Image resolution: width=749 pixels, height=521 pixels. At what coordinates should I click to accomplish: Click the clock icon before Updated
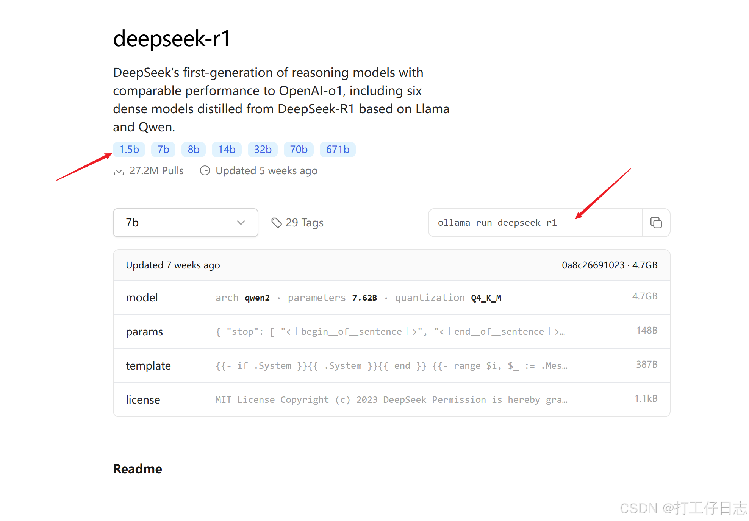(205, 171)
